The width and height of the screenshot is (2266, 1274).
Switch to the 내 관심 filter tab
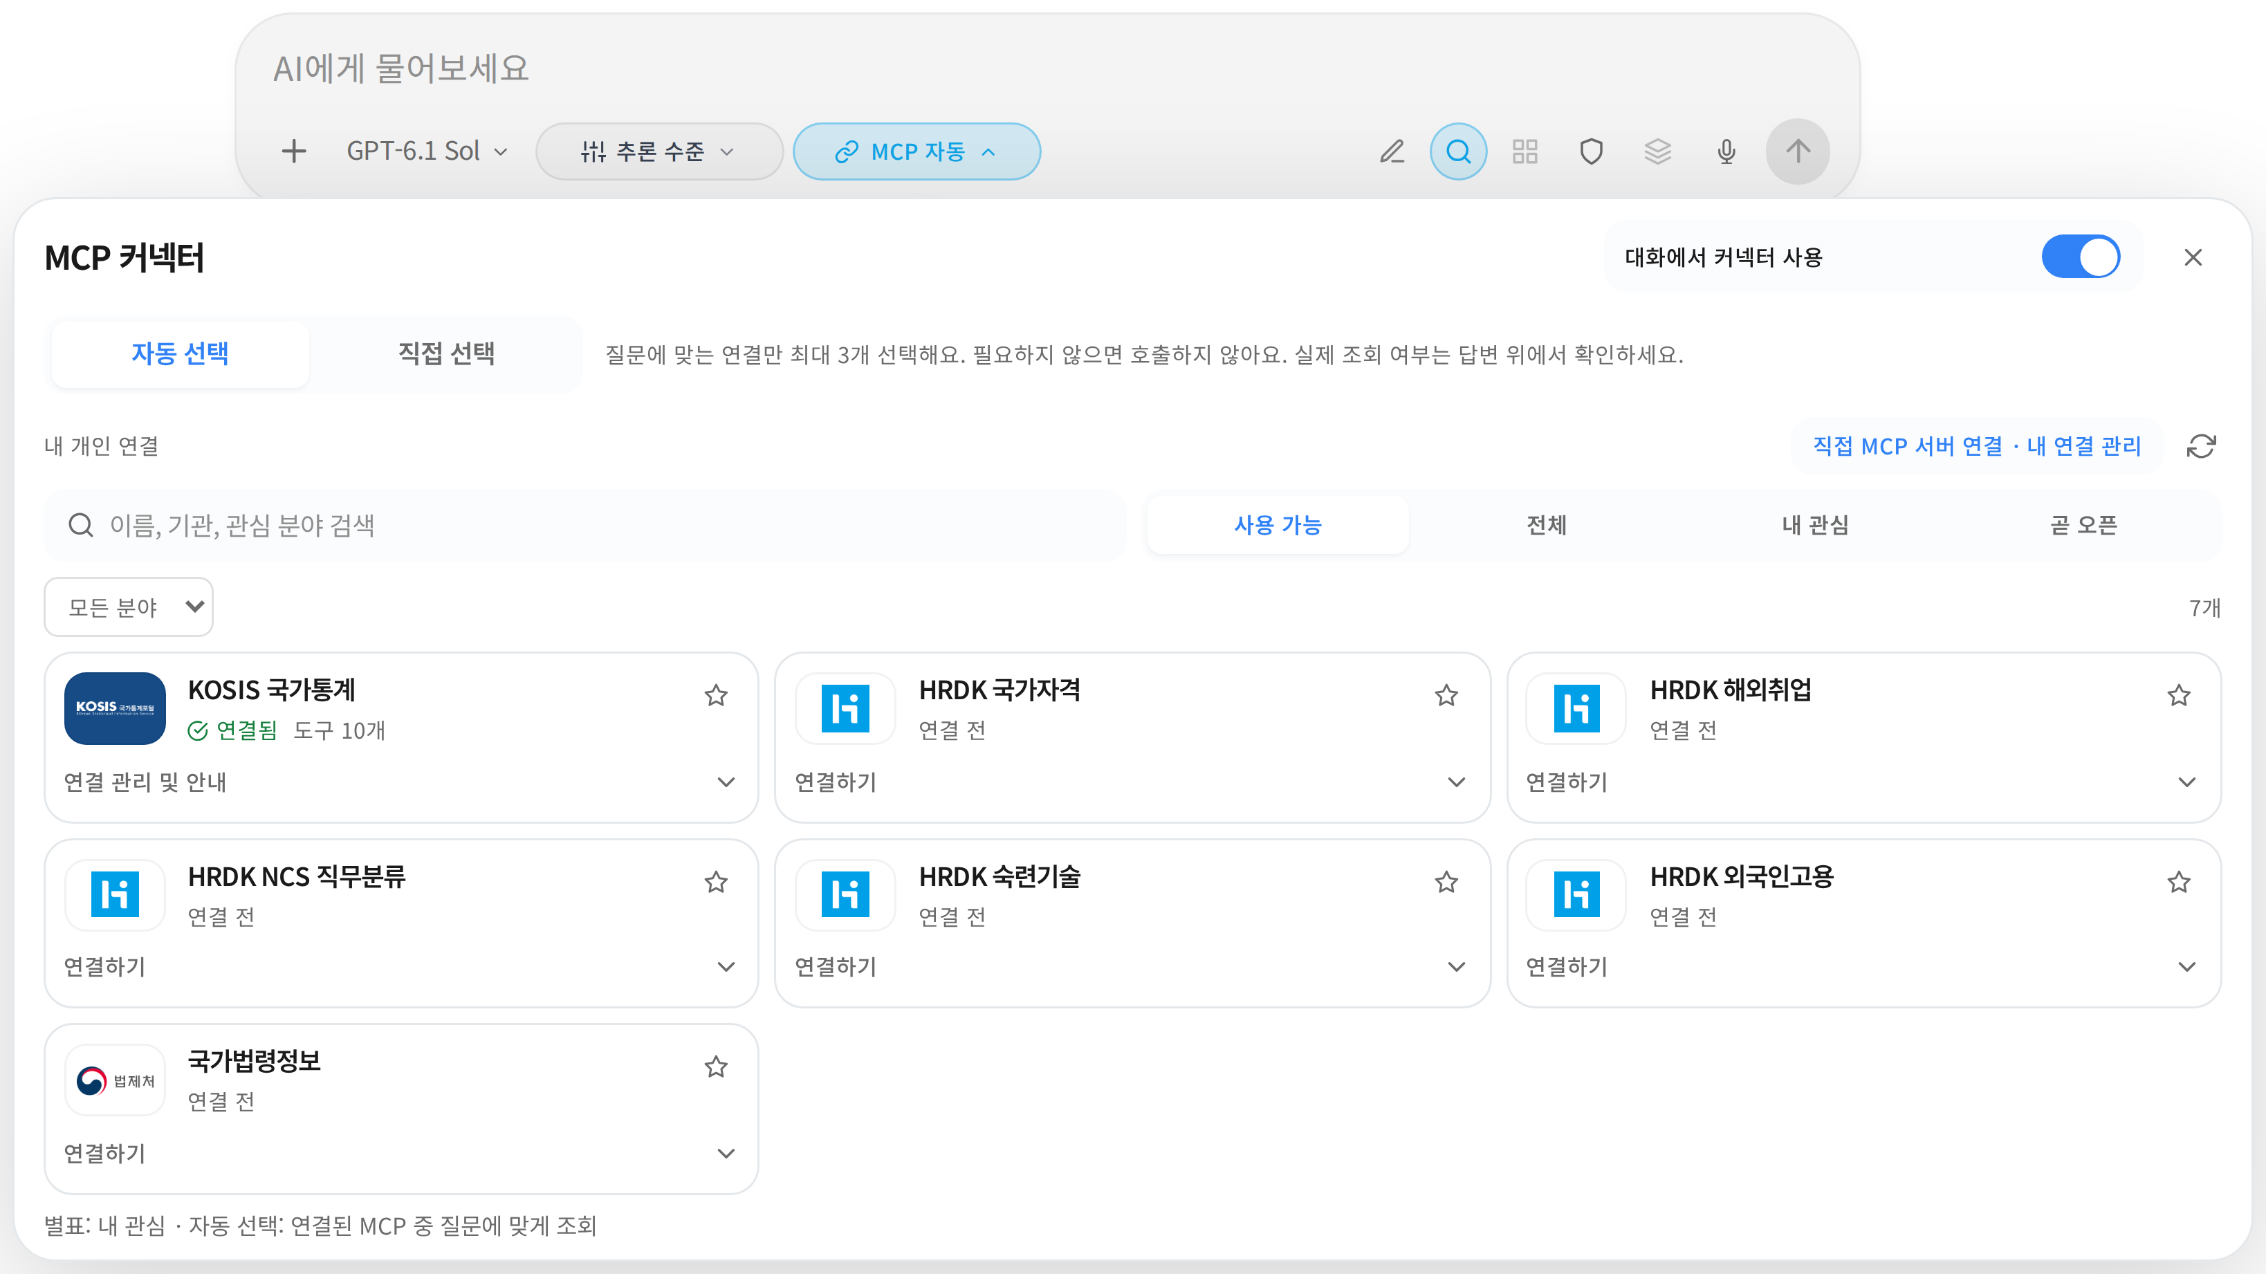(1815, 525)
